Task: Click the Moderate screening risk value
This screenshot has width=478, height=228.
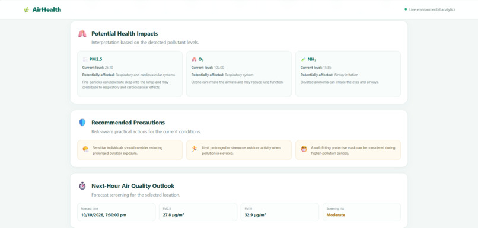Action: point(336,215)
